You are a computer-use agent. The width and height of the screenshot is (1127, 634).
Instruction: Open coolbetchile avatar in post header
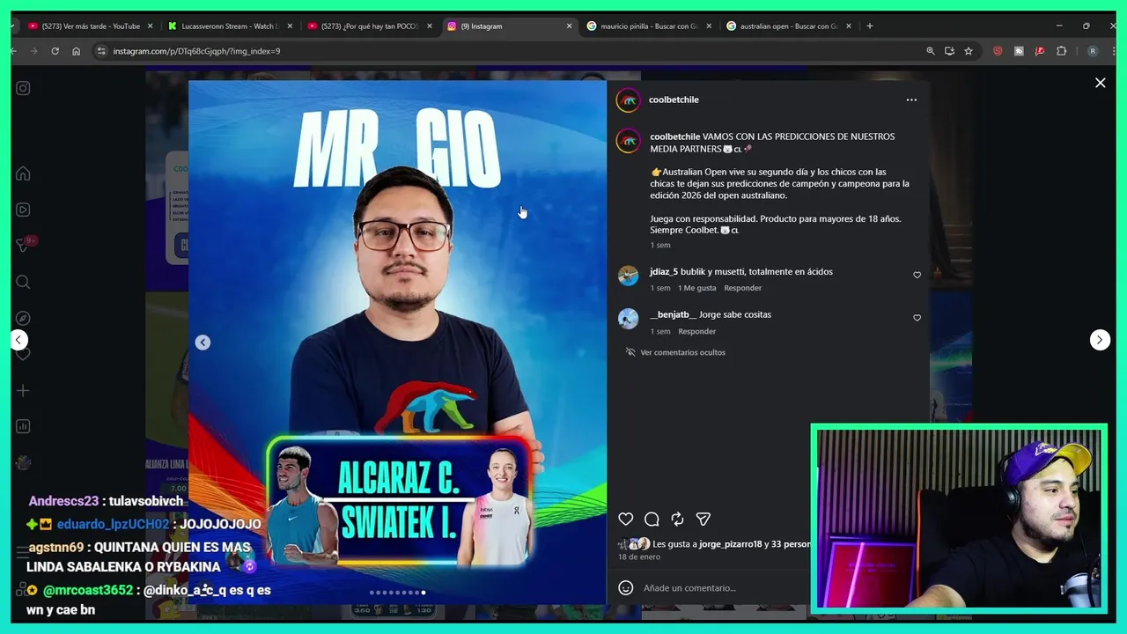(628, 100)
